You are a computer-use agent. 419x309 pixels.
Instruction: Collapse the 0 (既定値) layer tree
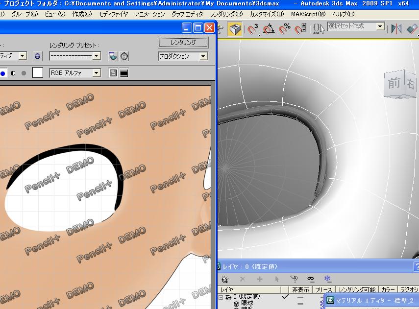pyautogui.click(x=221, y=297)
